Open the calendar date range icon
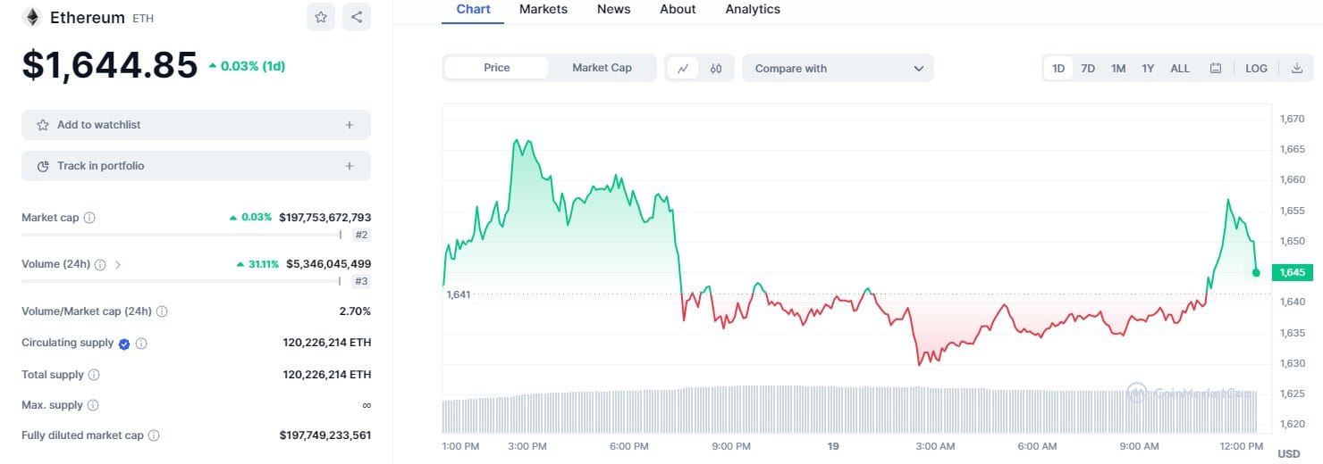 coord(1216,68)
